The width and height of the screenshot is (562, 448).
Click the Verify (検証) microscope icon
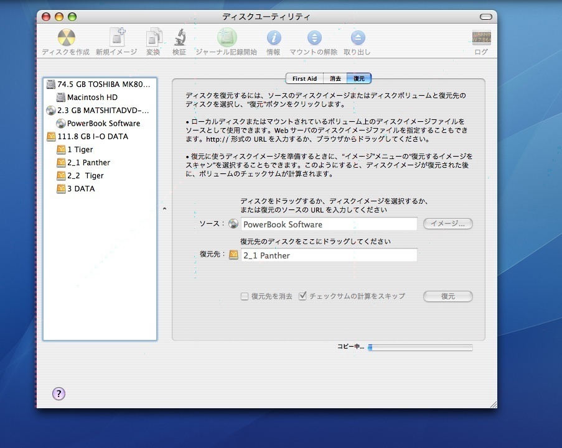(180, 37)
